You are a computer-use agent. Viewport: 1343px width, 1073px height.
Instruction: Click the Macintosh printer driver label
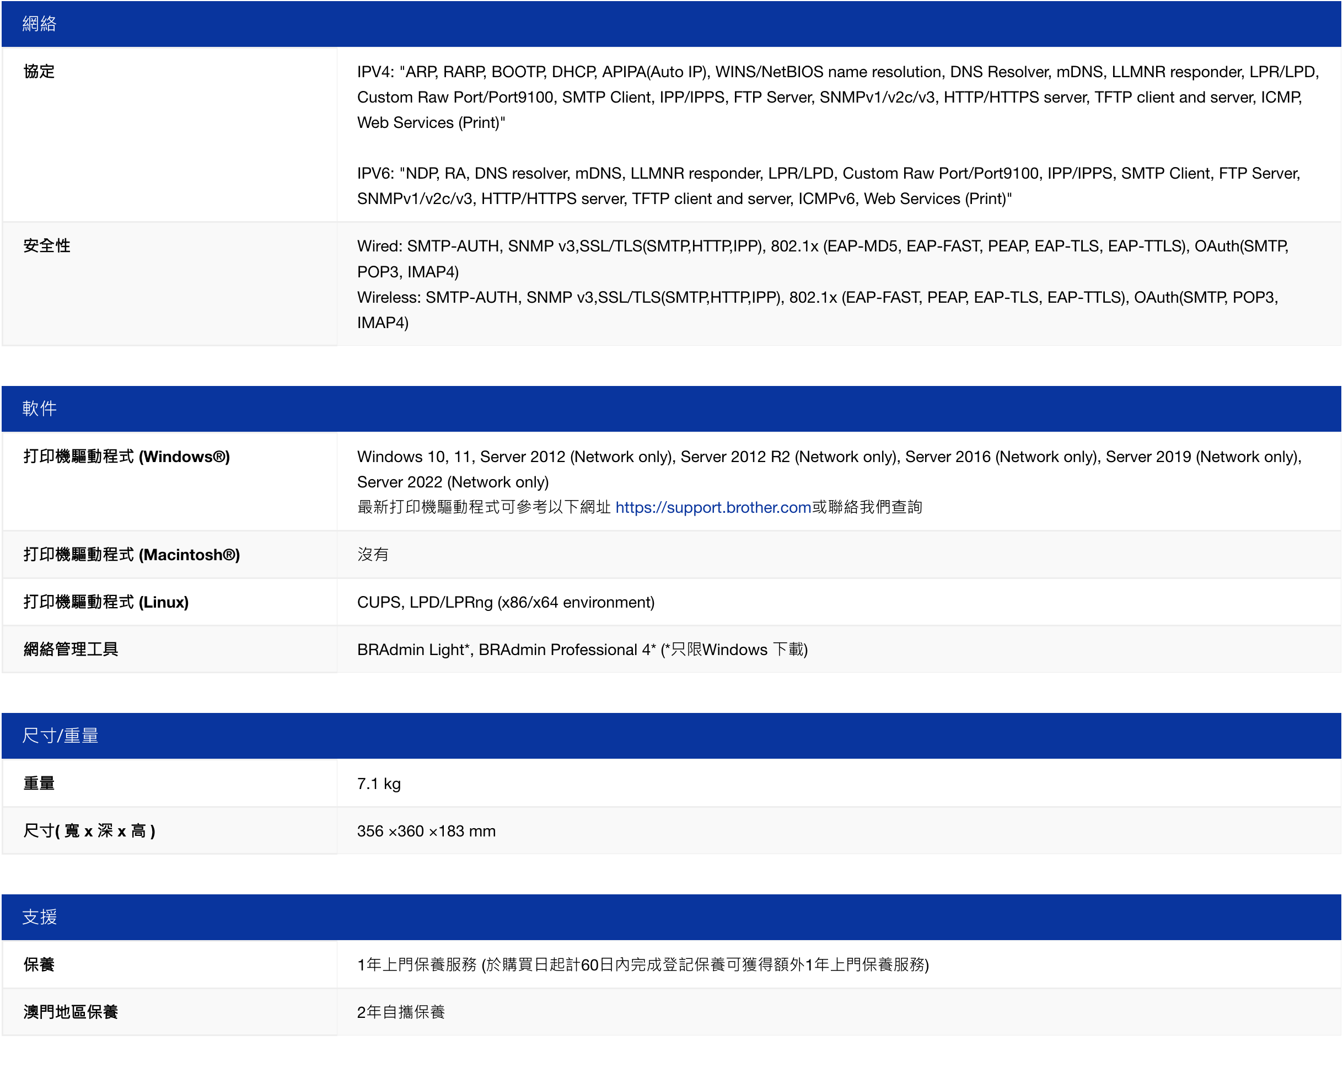(x=131, y=555)
